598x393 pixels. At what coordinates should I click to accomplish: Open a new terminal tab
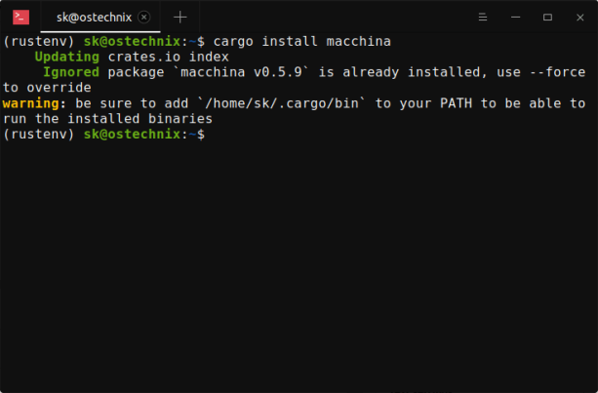pos(179,18)
